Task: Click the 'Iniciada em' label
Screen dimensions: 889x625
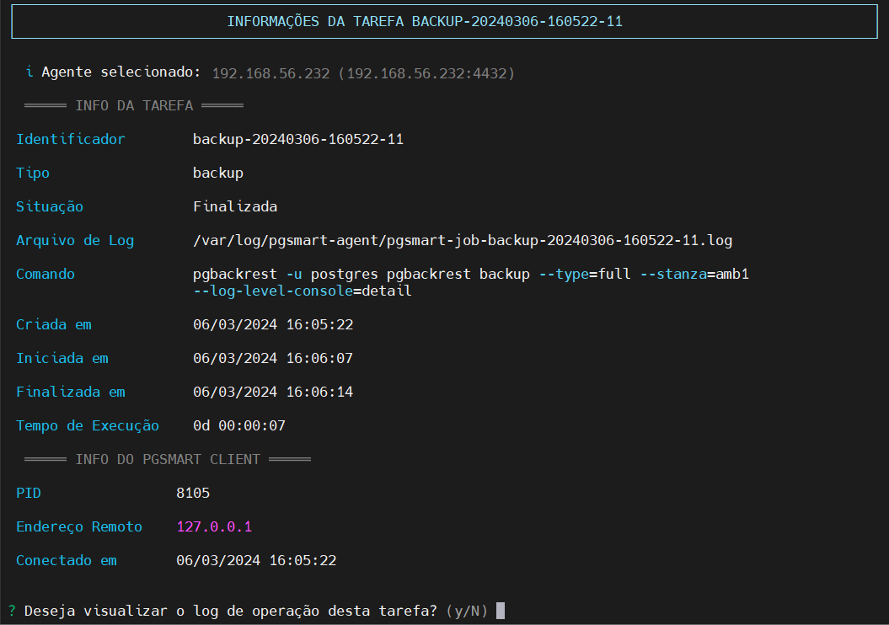Action: coord(62,359)
